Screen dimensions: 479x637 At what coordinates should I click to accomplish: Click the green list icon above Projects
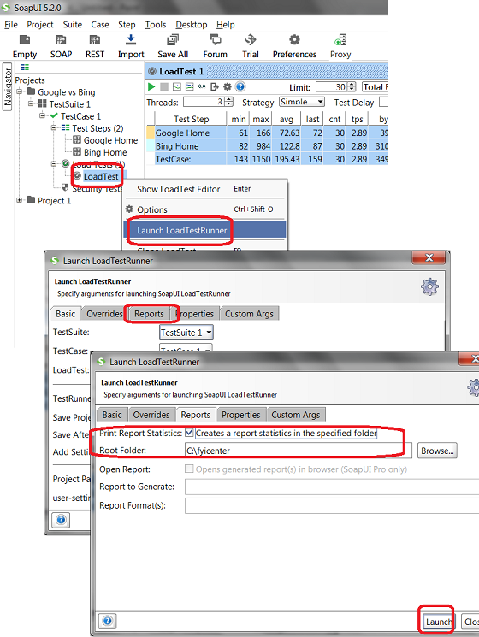[x=25, y=68]
